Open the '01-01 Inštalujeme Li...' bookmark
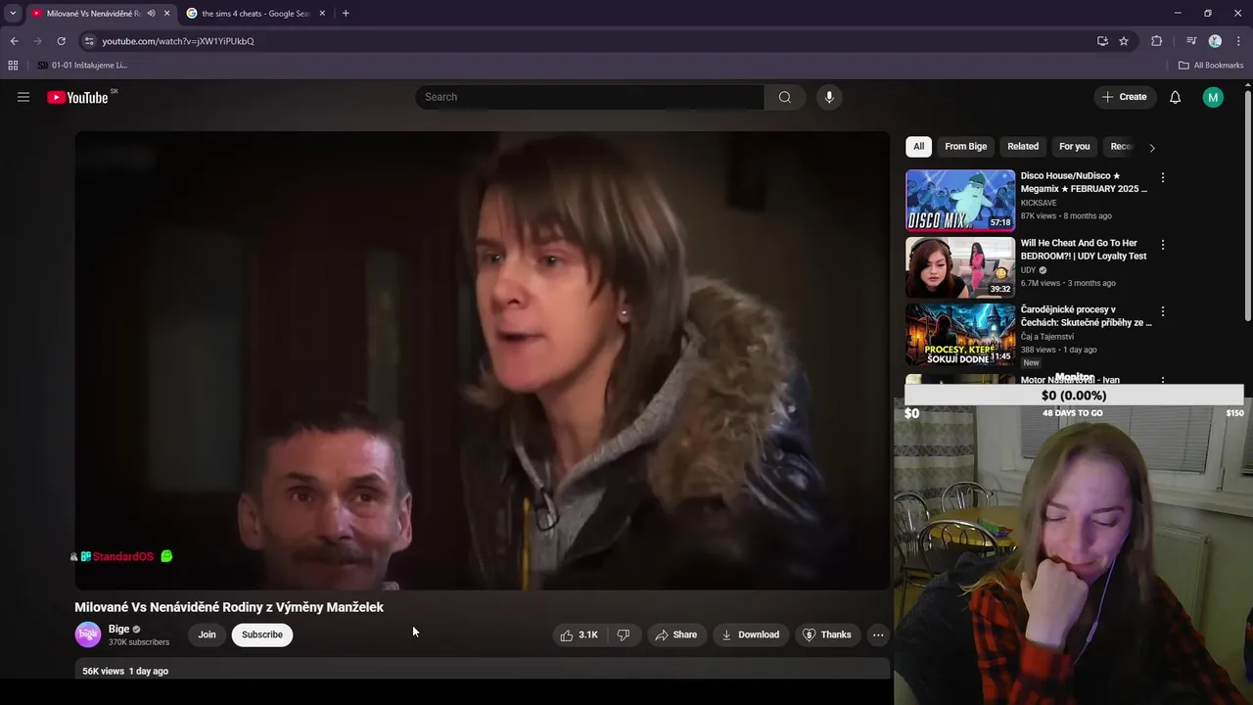Image resolution: width=1253 pixels, height=705 pixels. (82, 66)
